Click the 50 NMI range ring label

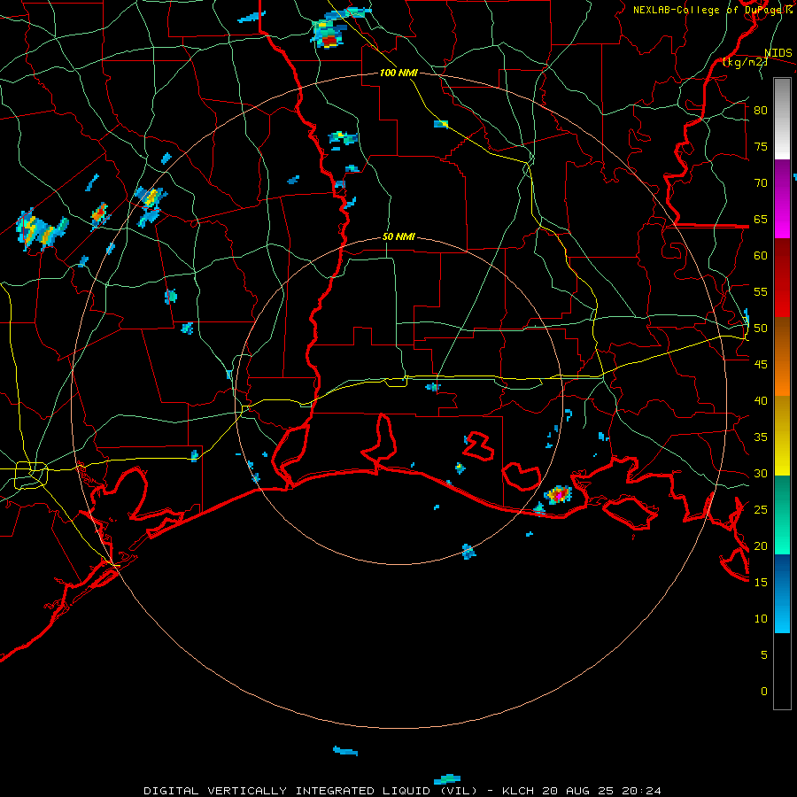[x=398, y=236]
